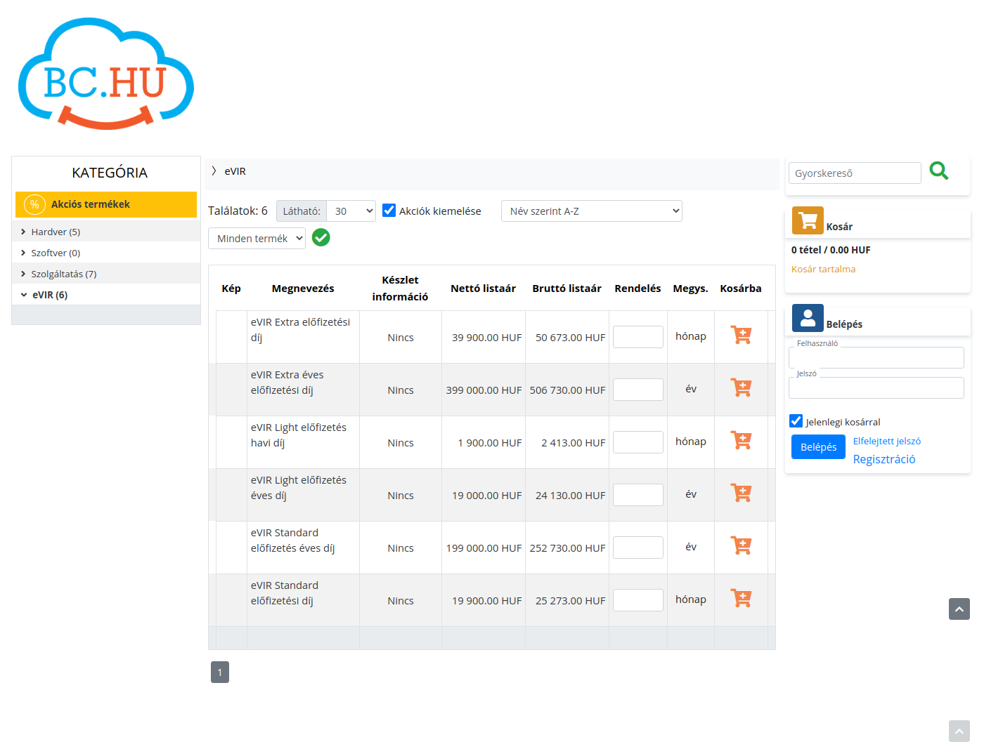Click order quantity field for eVIR Light havi díj
Viewport: 984px width, 756px height.
(638, 442)
